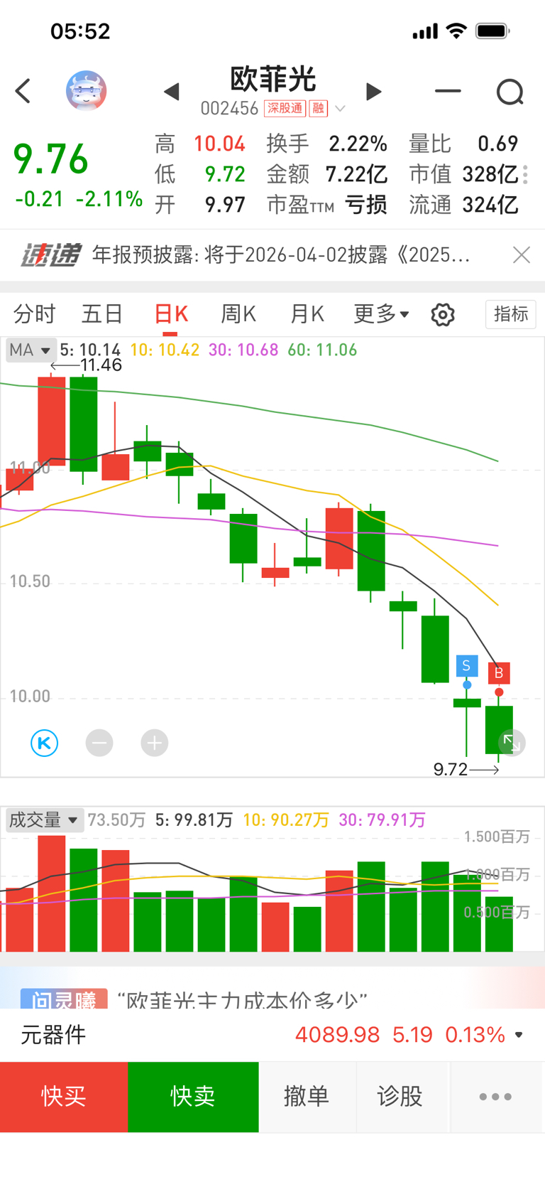
Task: Tap the 指标 button
Action: coord(511,313)
